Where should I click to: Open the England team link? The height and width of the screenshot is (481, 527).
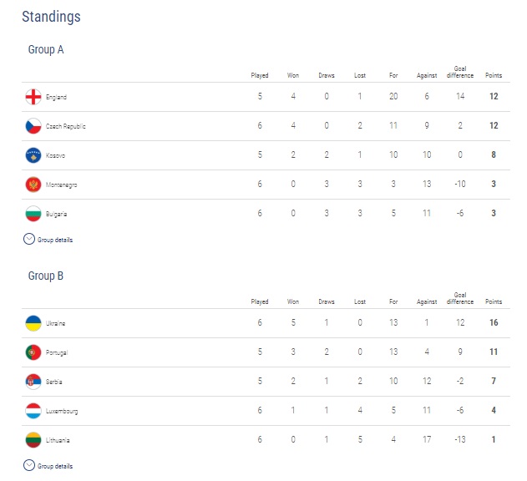[x=56, y=97]
